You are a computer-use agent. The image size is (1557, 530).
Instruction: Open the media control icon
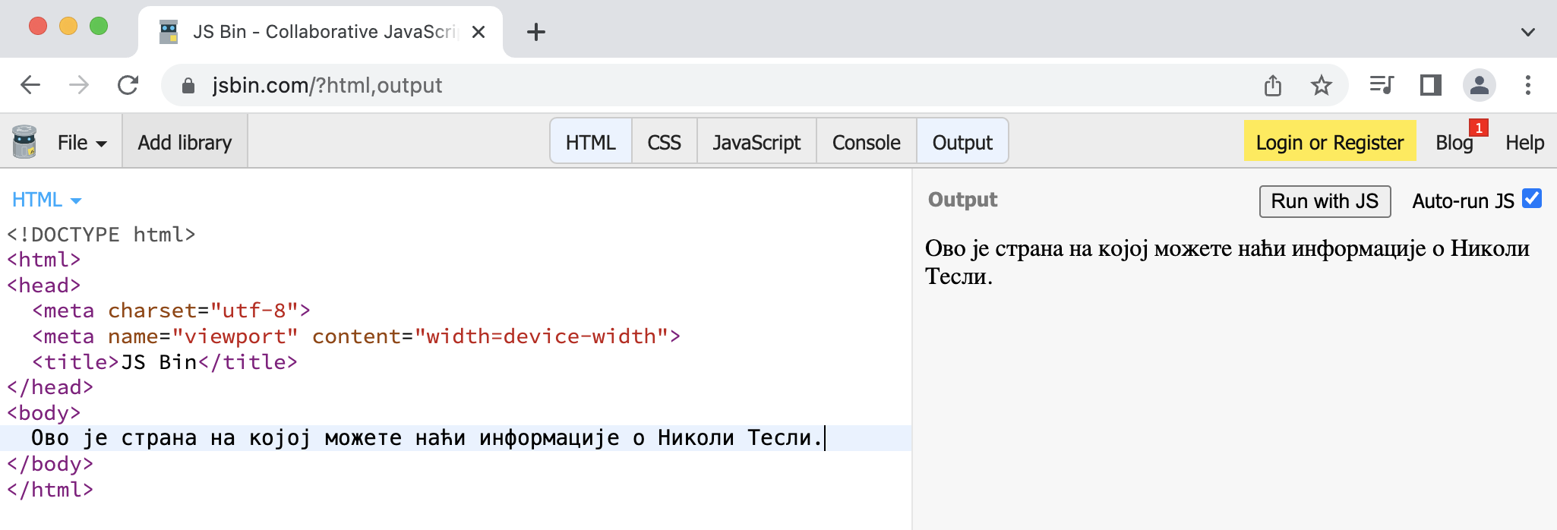[x=1381, y=85]
